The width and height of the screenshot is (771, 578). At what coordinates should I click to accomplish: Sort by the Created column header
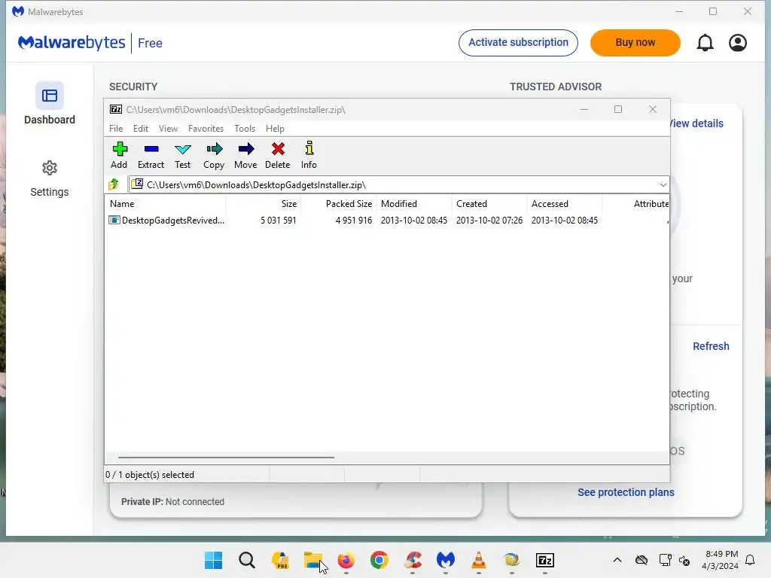coord(489,203)
